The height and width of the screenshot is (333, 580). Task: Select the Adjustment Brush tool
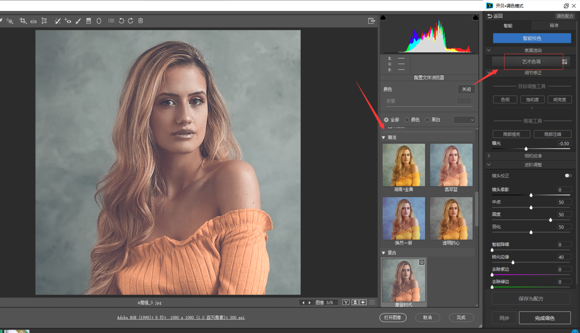click(x=78, y=21)
